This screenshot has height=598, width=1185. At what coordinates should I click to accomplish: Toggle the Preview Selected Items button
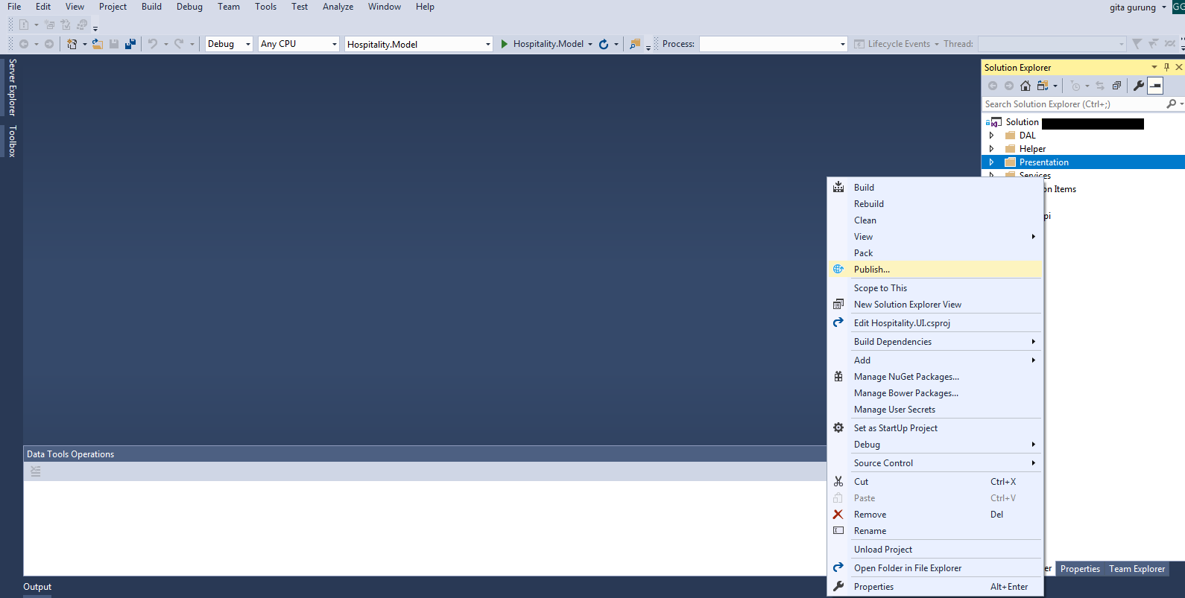click(1155, 86)
